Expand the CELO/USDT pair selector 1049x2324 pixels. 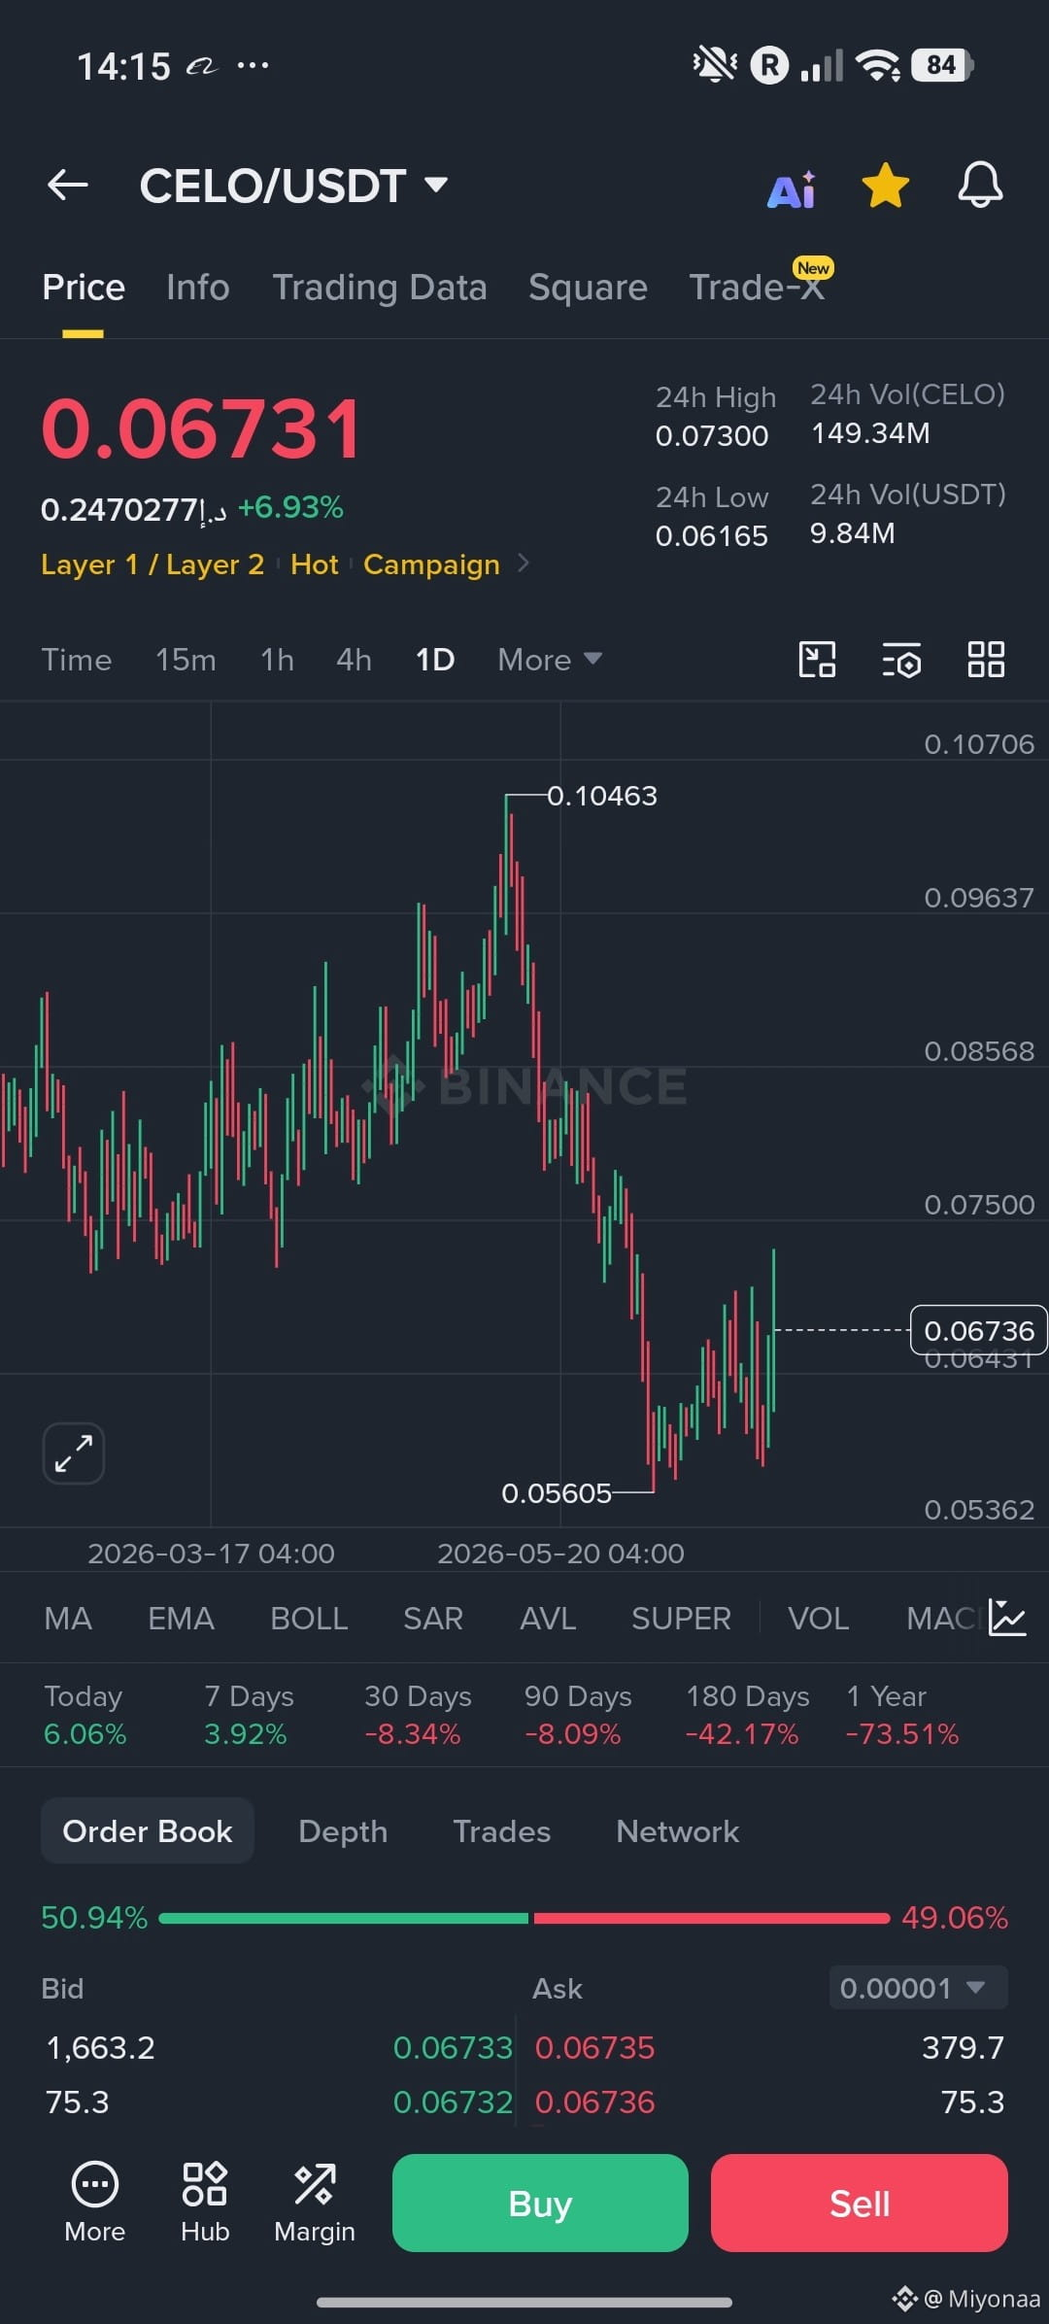[294, 186]
